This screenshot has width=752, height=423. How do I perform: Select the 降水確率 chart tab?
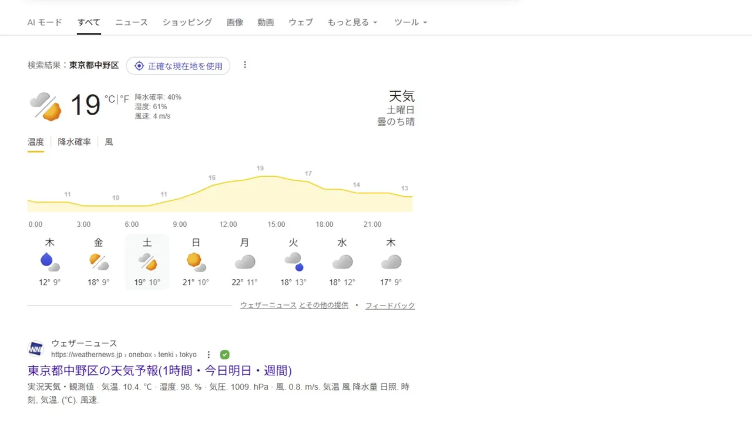(75, 142)
